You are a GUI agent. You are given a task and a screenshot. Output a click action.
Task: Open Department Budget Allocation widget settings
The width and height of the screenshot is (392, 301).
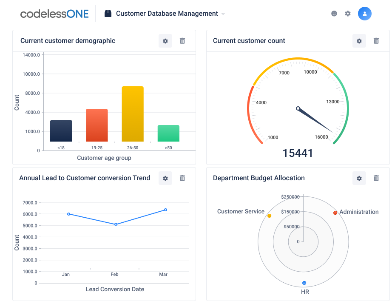pos(359,178)
